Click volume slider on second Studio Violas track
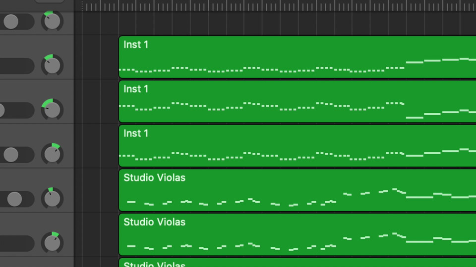This screenshot has height=267, width=476. point(16,243)
